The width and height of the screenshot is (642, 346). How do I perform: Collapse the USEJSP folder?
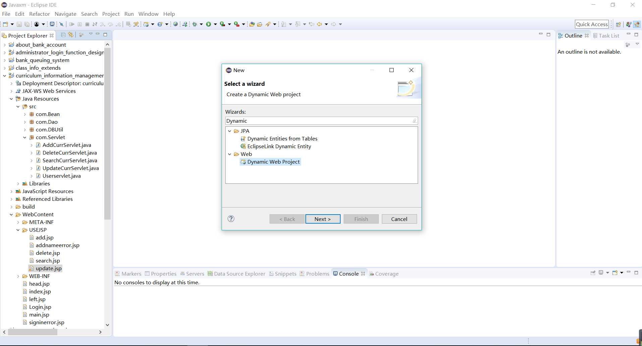[18, 230]
